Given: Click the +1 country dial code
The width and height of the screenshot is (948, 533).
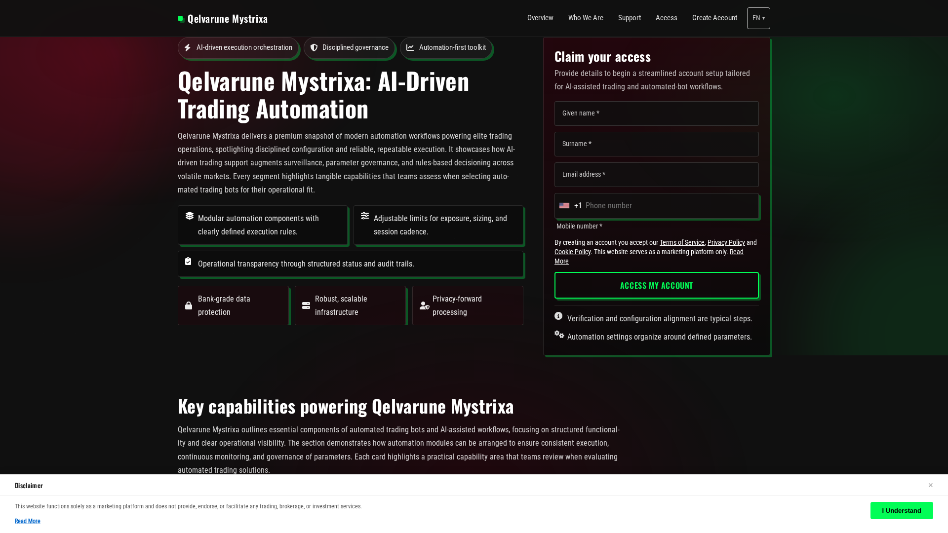Looking at the screenshot, I should pyautogui.click(x=578, y=206).
